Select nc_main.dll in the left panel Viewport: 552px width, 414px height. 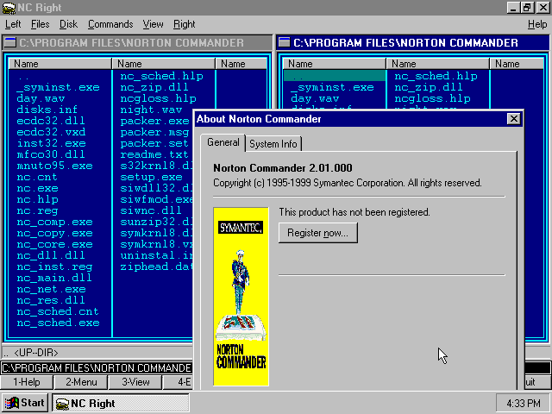54,278
